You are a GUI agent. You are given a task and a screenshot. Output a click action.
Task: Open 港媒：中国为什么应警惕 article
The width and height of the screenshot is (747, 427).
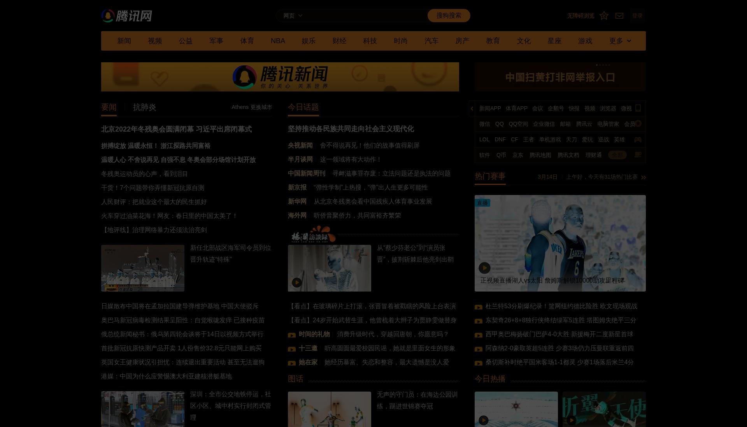[167, 376]
